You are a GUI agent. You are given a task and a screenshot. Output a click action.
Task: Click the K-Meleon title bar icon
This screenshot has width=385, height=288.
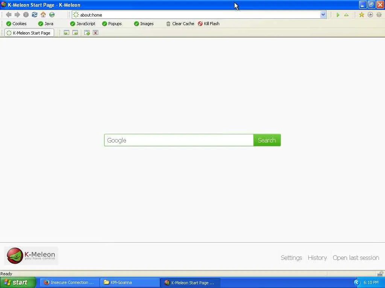tap(3, 4)
